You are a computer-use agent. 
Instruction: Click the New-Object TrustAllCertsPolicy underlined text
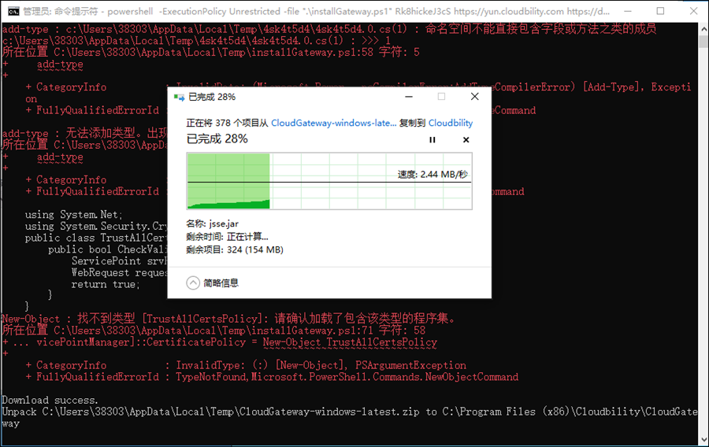click(350, 342)
